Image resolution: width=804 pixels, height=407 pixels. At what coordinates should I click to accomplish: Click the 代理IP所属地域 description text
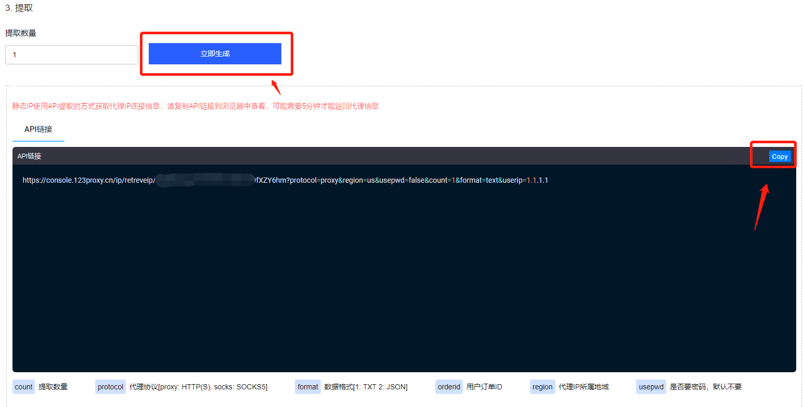click(x=583, y=387)
